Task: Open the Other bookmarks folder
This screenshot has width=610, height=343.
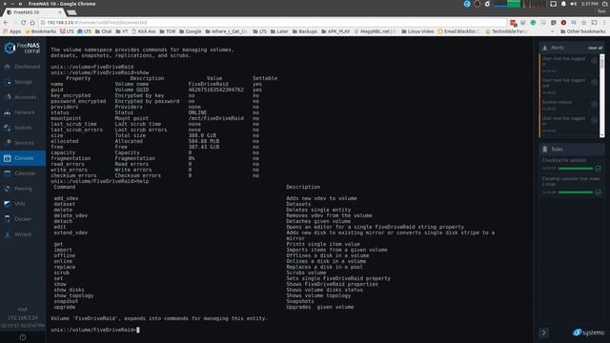Action: [582, 31]
